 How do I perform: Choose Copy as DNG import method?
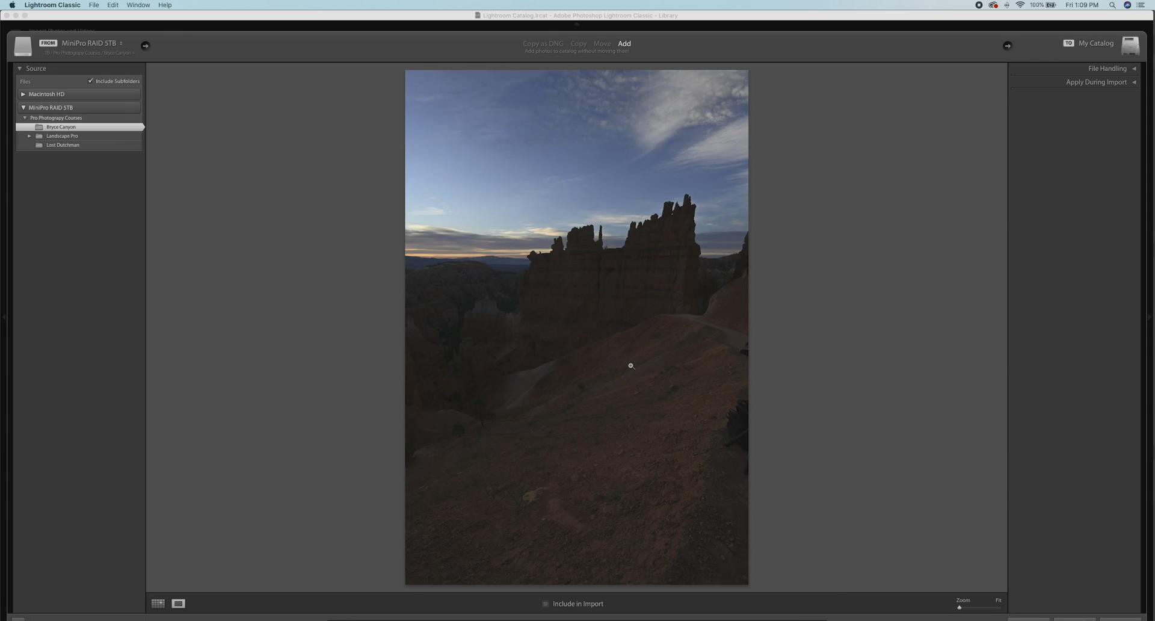point(543,43)
